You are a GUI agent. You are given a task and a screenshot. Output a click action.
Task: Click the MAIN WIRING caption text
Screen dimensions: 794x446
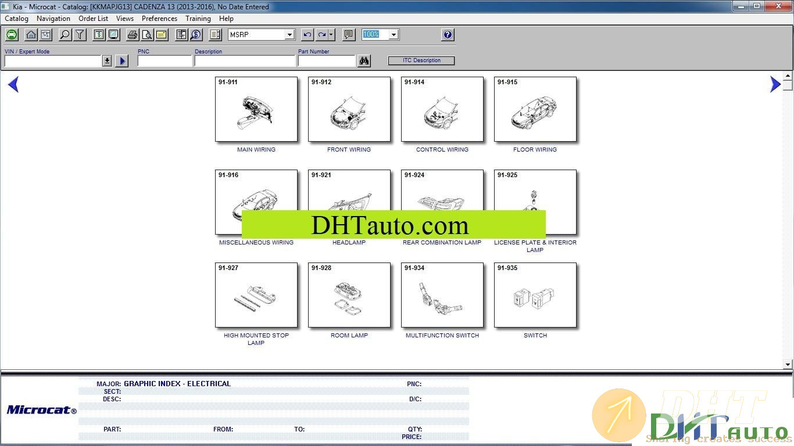(x=256, y=150)
